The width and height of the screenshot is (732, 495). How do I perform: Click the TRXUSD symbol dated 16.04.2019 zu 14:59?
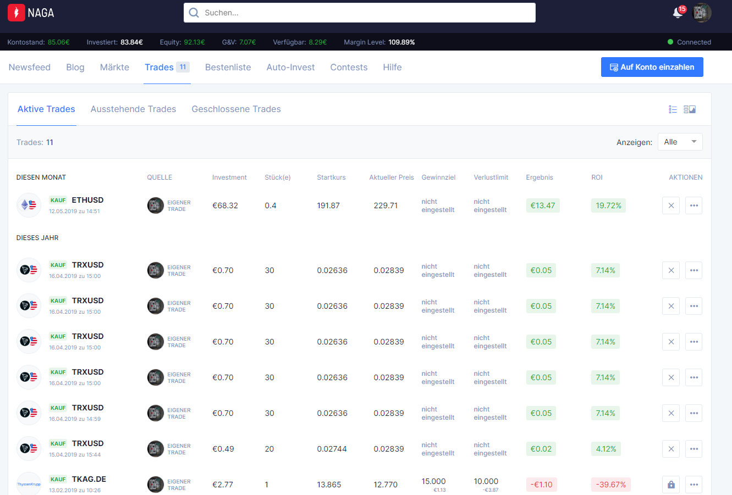point(88,408)
